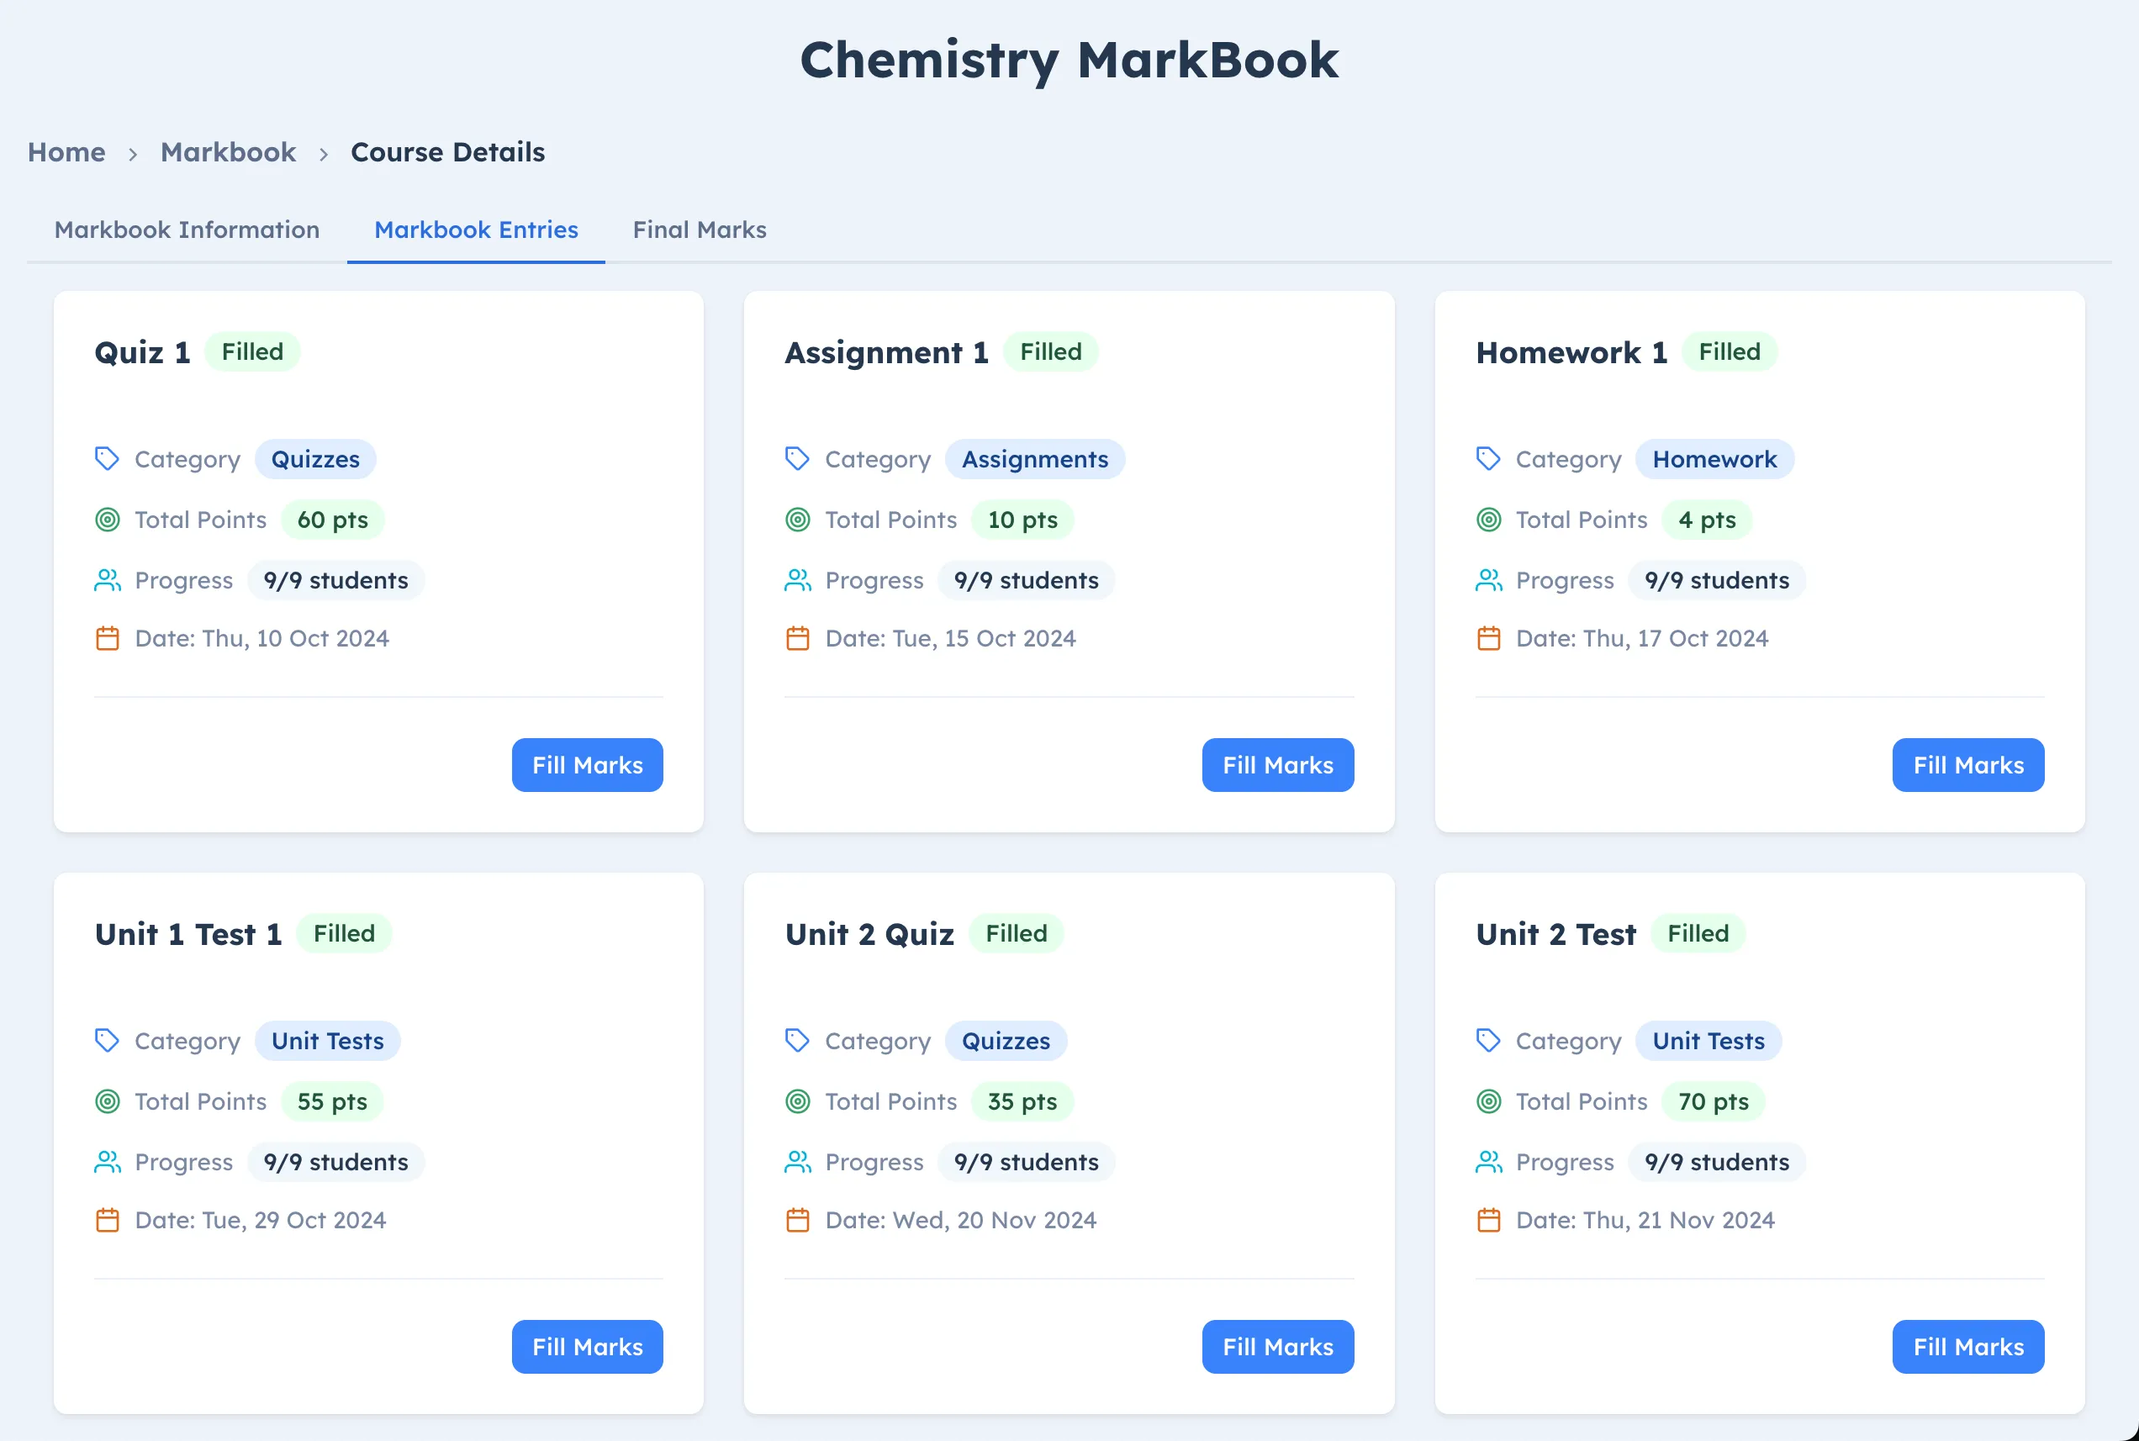Switch to the Markbook Information tab
The image size is (2139, 1441).
pyautogui.click(x=187, y=230)
